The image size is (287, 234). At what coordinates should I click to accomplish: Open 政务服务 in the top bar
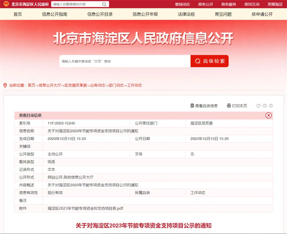(229, 4)
